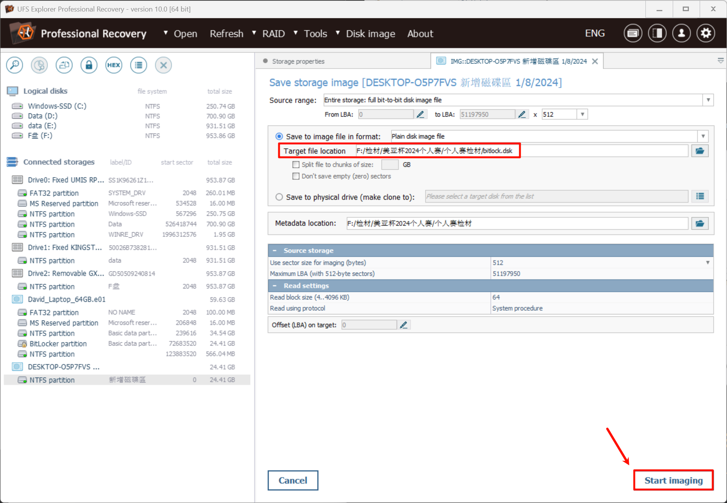Expand the image file format dropdown
Screen dimensions: 727x503
(x=703, y=137)
